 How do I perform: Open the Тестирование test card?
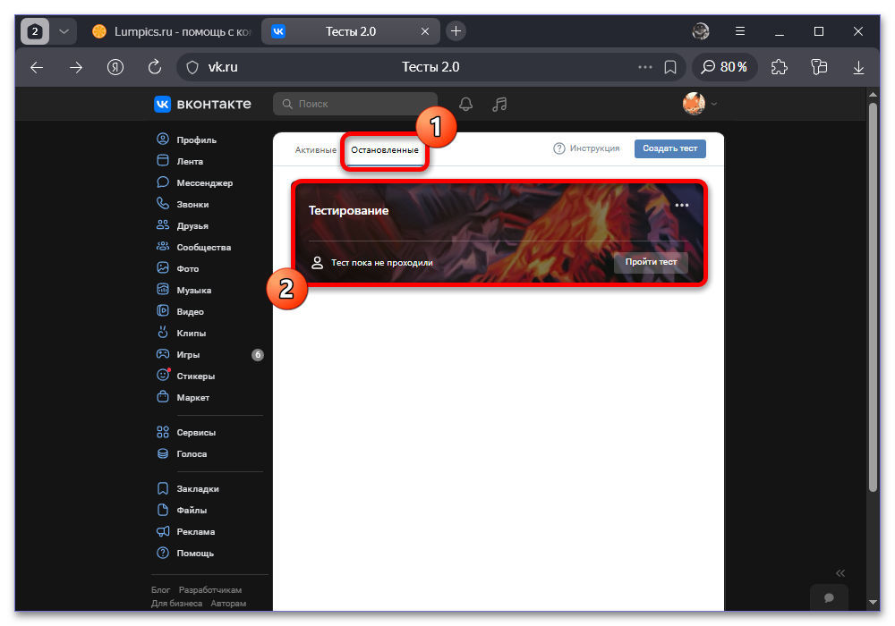tap(499, 233)
